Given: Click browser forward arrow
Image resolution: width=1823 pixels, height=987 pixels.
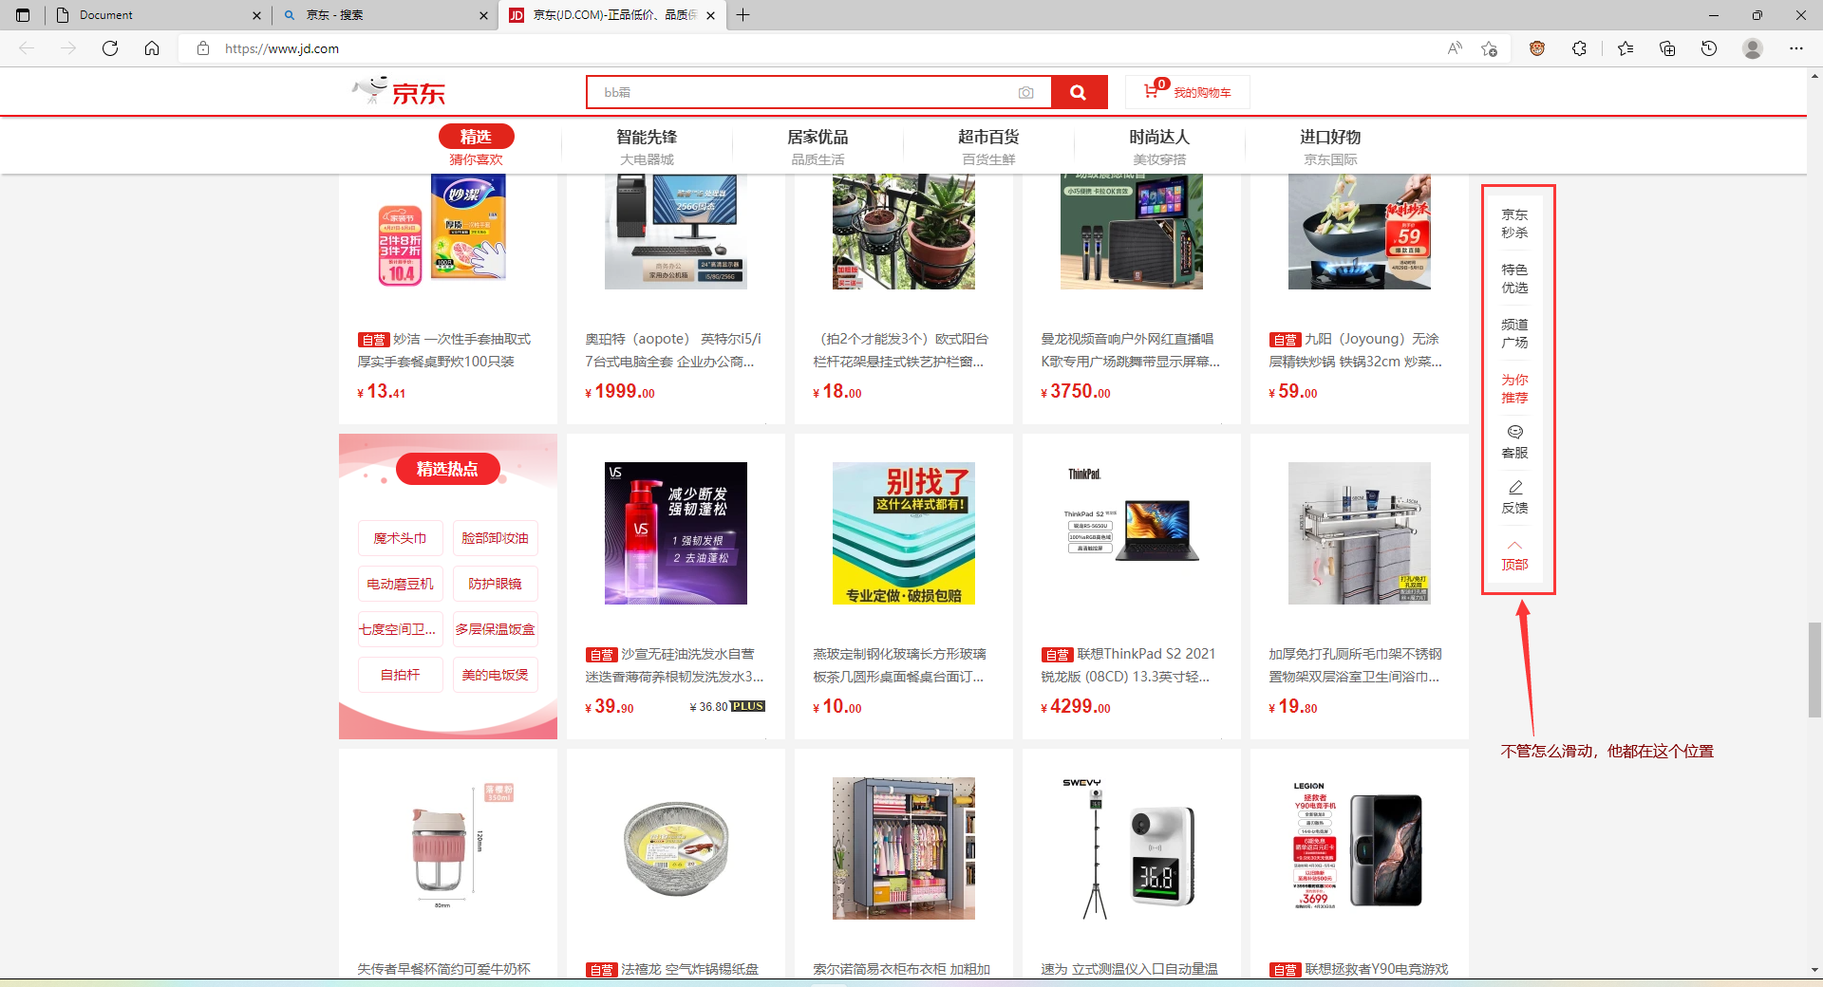Looking at the screenshot, I should coord(68,48).
